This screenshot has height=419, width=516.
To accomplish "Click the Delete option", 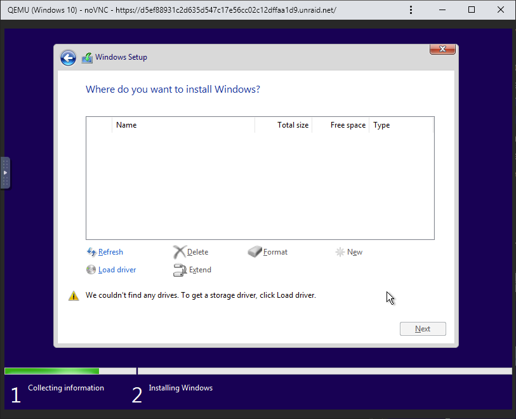I will tap(197, 252).
